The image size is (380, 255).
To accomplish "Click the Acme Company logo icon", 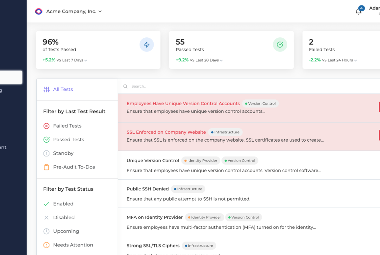I will pos(39,11).
